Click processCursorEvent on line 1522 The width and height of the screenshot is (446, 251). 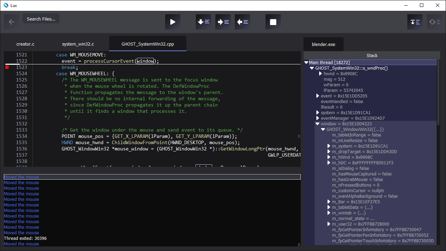109,61
